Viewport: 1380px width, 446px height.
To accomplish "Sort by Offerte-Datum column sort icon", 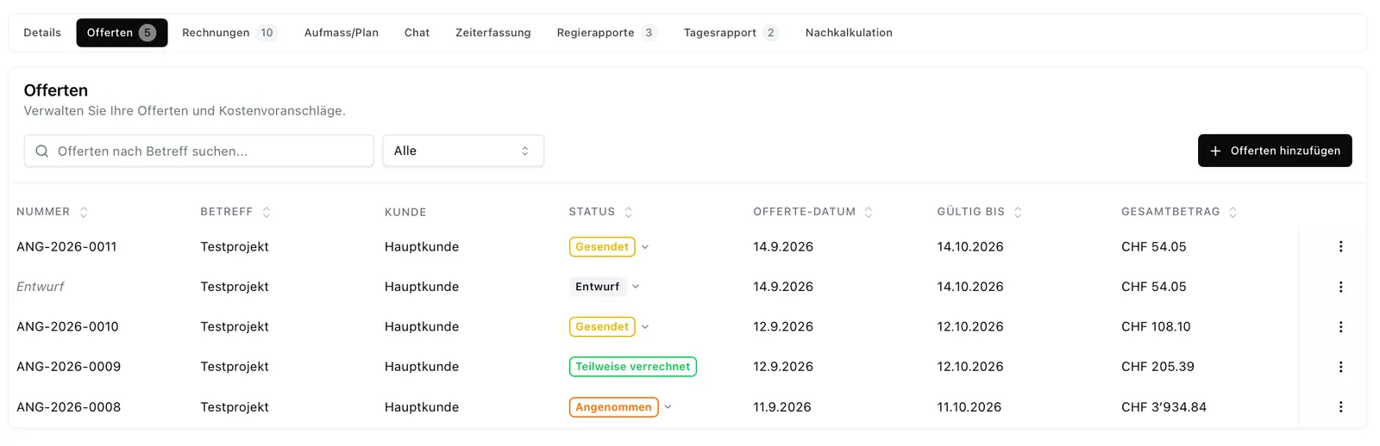I will (869, 212).
